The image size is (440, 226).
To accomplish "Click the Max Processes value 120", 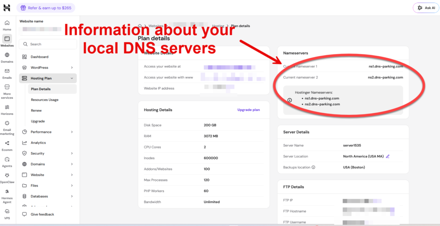I will [207, 180].
